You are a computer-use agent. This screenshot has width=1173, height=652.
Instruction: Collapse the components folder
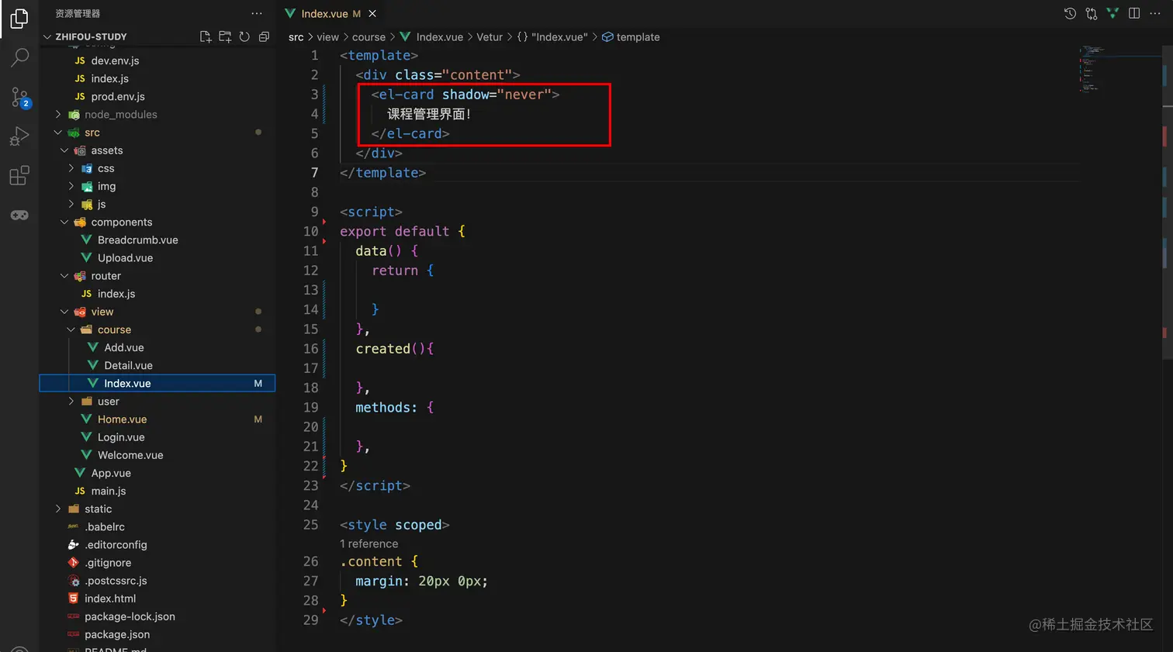[64, 222]
